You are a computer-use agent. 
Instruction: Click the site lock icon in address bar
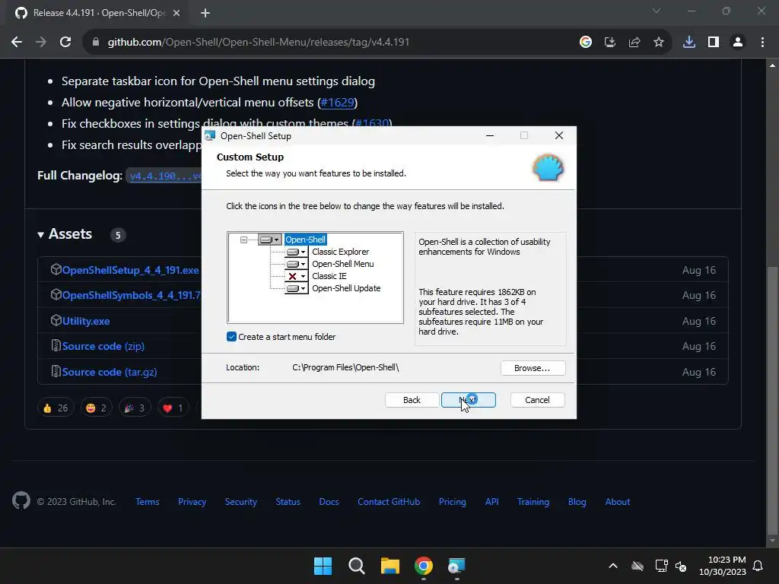pyautogui.click(x=96, y=43)
